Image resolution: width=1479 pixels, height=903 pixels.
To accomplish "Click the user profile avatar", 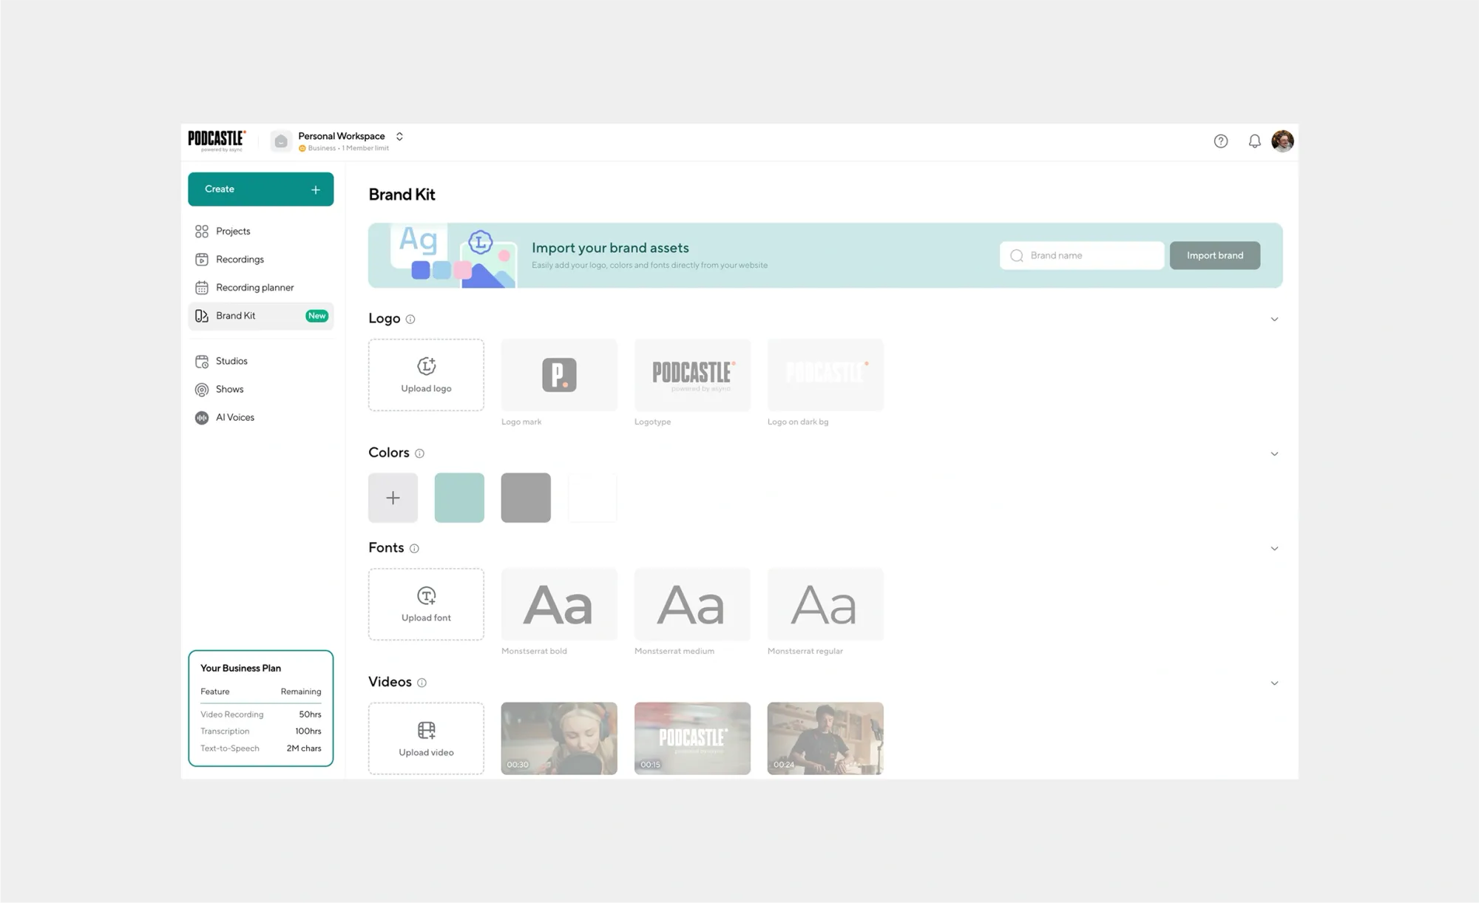I will (x=1282, y=141).
